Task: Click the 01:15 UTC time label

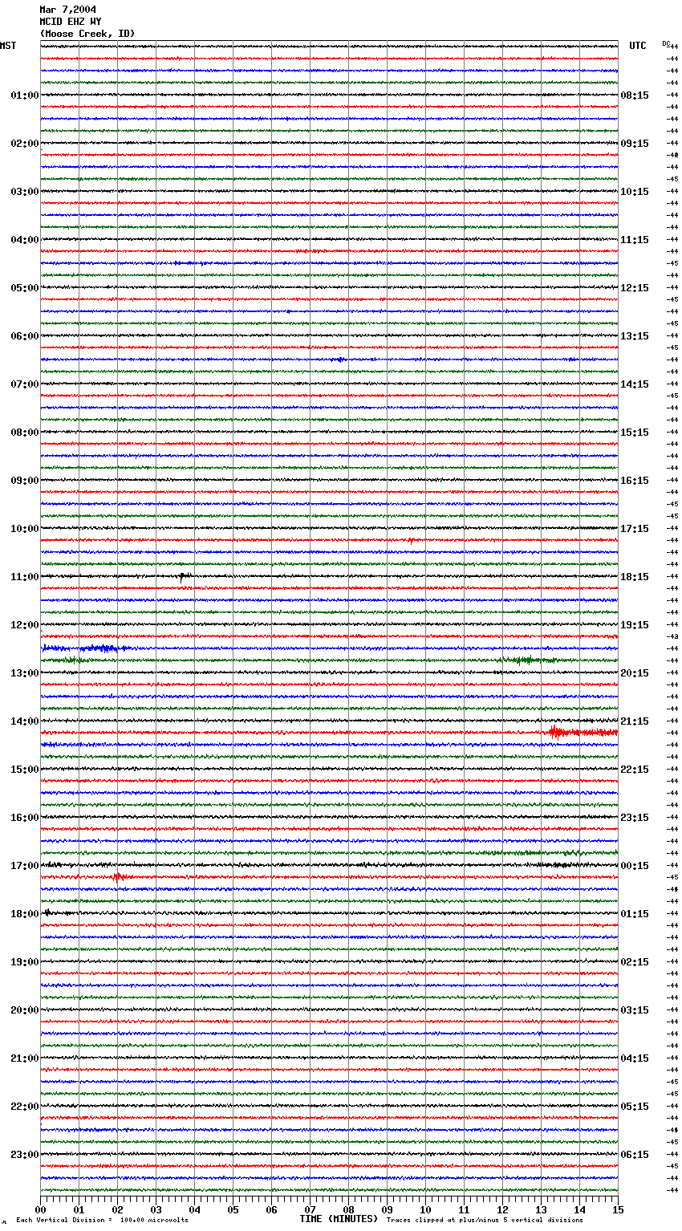Action: click(635, 914)
